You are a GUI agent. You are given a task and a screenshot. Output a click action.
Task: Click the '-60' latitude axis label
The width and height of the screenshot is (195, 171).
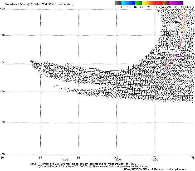pyautogui.click(x=2, y=154)
